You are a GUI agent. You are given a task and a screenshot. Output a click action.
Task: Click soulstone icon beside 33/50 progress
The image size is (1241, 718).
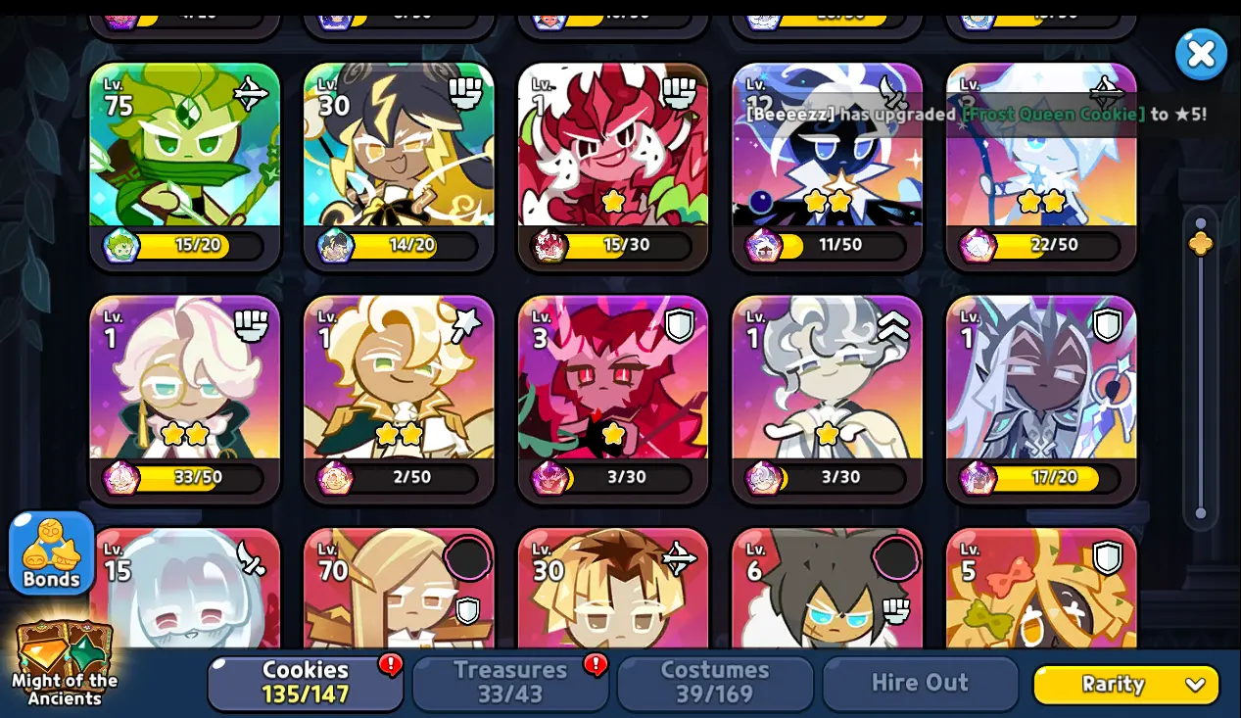click(x=121, y=478)
